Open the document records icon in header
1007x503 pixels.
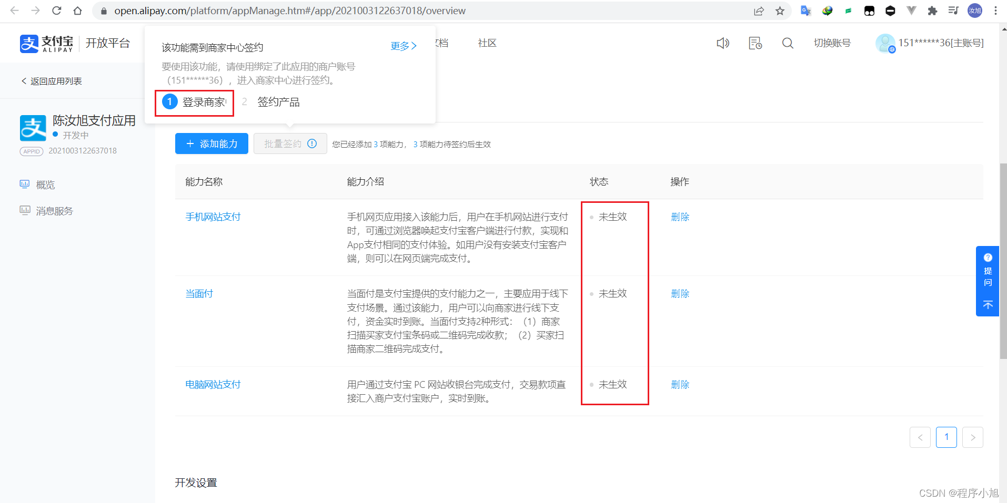755,43
